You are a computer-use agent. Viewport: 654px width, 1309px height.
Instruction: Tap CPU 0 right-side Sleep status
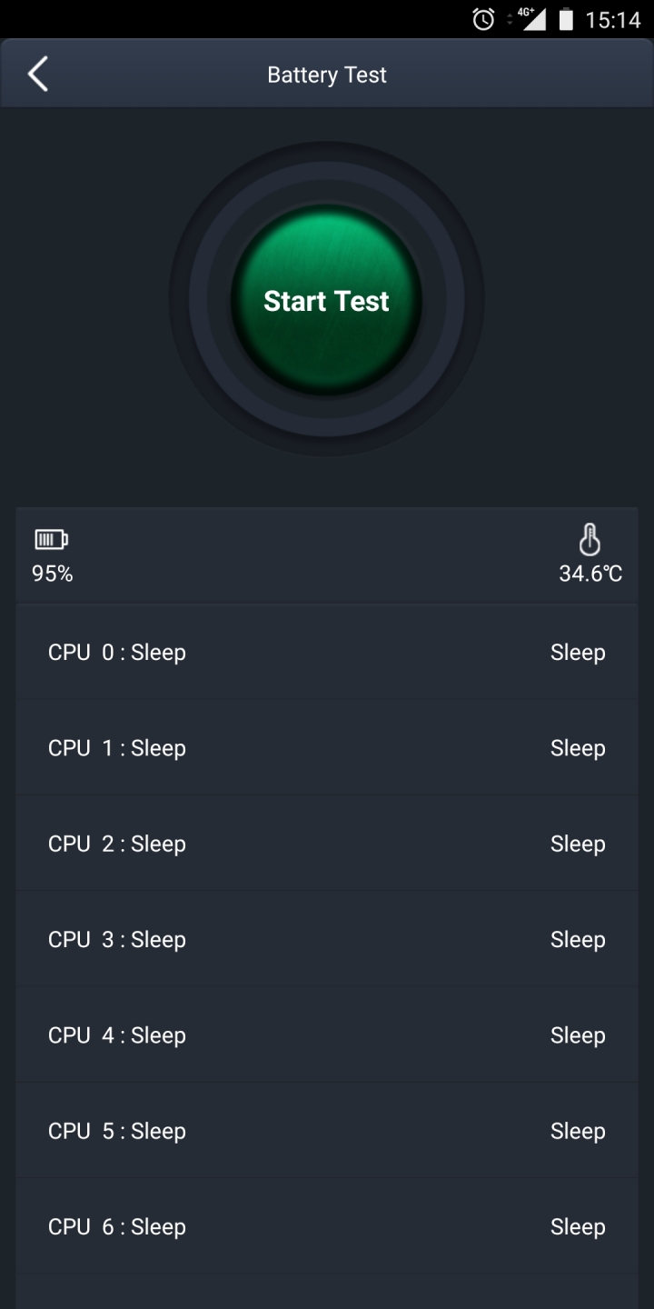pyautogui.click(x=578, y=653)
